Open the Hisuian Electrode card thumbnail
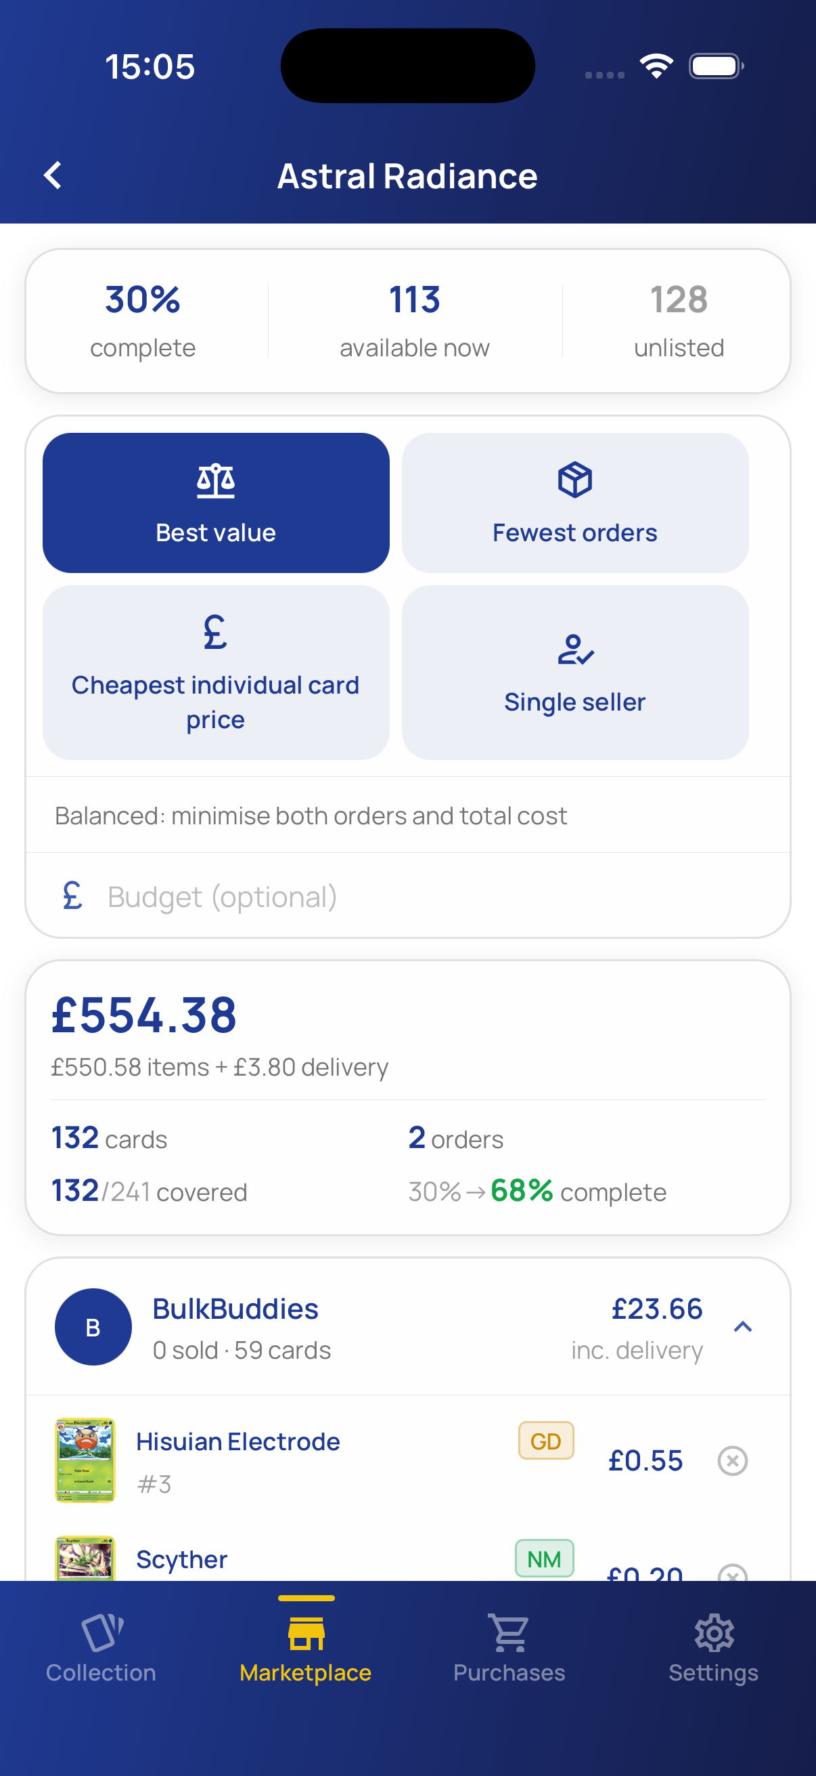816x1776 pixels. point(85,1460)
